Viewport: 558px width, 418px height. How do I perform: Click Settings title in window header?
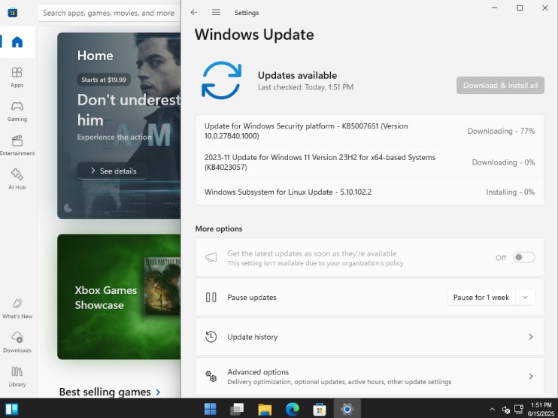(247, 13)
